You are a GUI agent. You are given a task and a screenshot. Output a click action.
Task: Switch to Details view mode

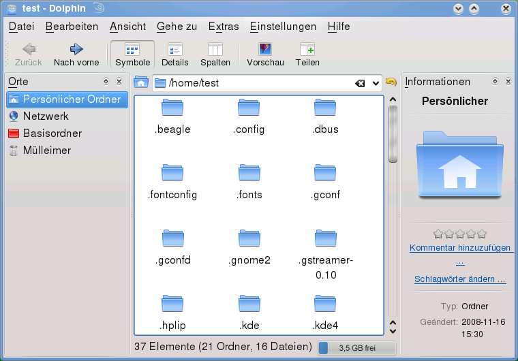(174, 54)
